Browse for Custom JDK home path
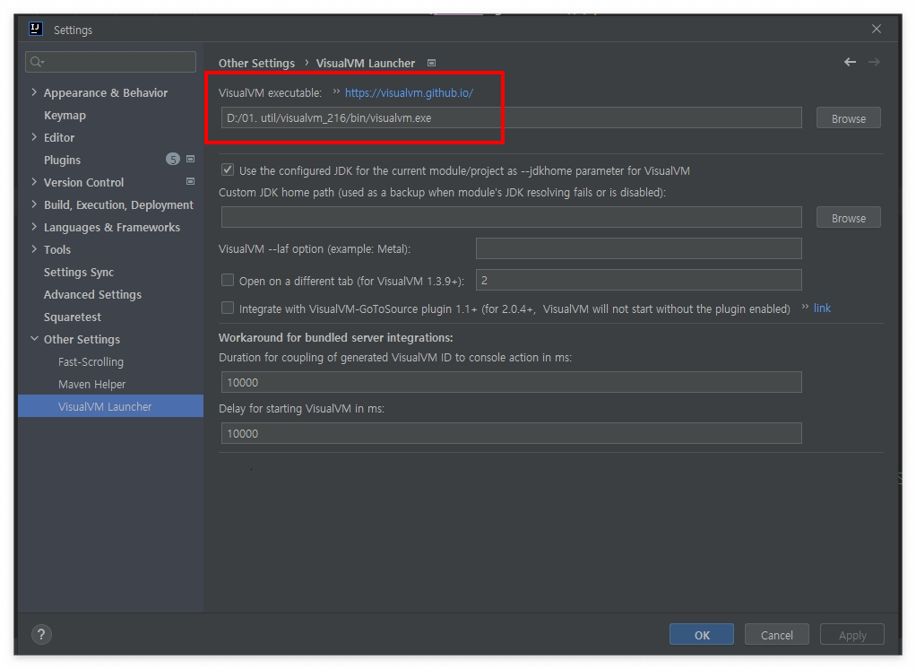The width and height of the screenshot is (916, 669). pos(848,217)
